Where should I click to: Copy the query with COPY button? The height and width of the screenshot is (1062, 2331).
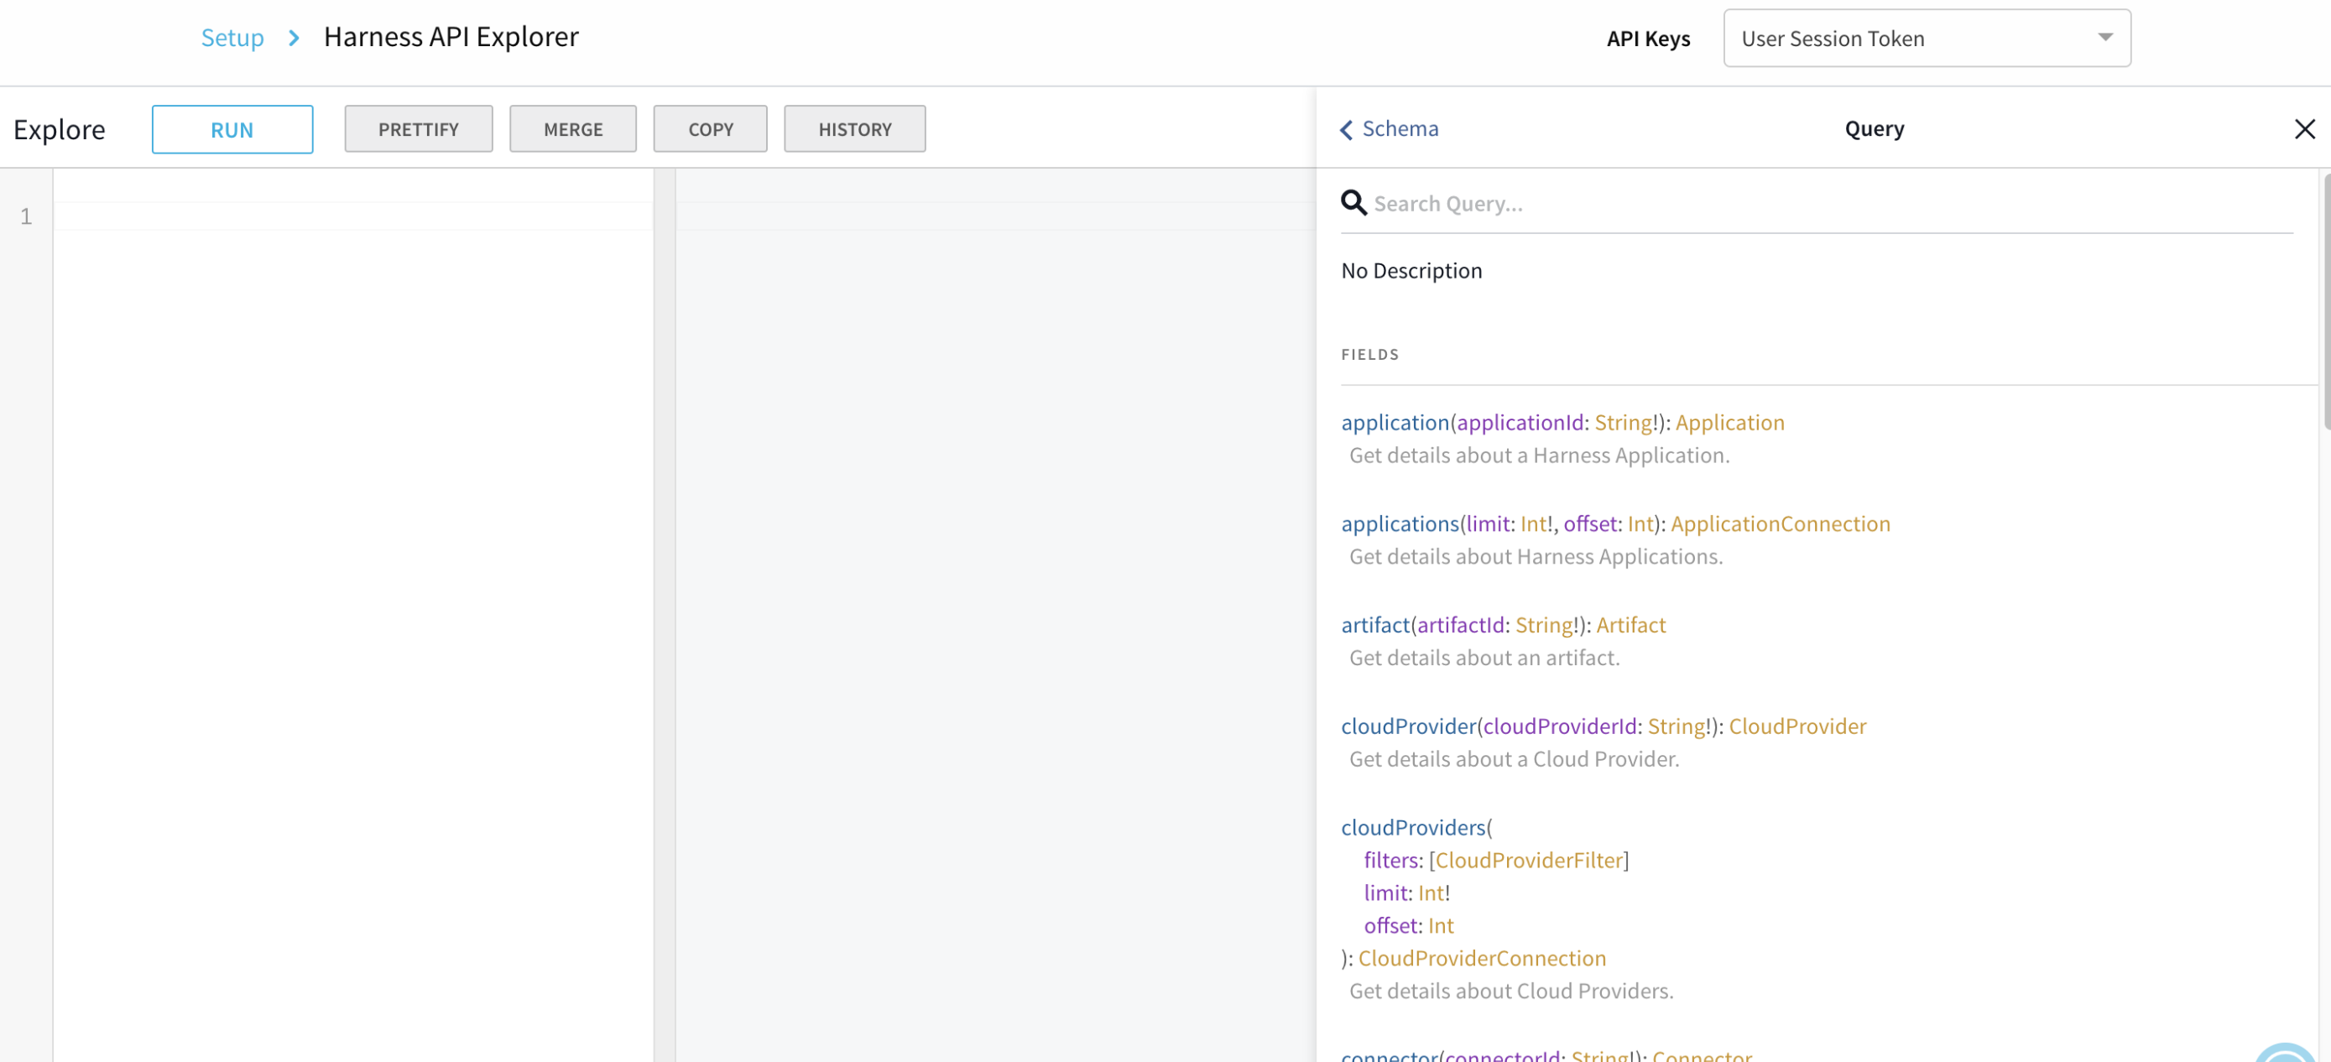[711, 128]
